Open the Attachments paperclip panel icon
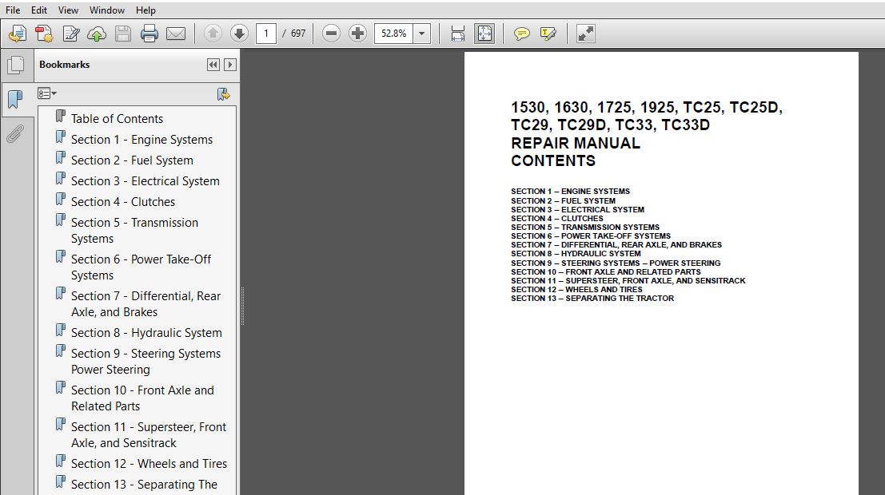Screen dimensions: 885x495 (x=15, y=134)
